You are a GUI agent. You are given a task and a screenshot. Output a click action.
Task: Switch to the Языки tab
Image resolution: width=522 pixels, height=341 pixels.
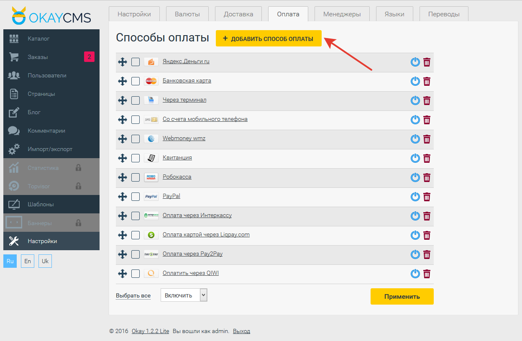click(394, 14)
